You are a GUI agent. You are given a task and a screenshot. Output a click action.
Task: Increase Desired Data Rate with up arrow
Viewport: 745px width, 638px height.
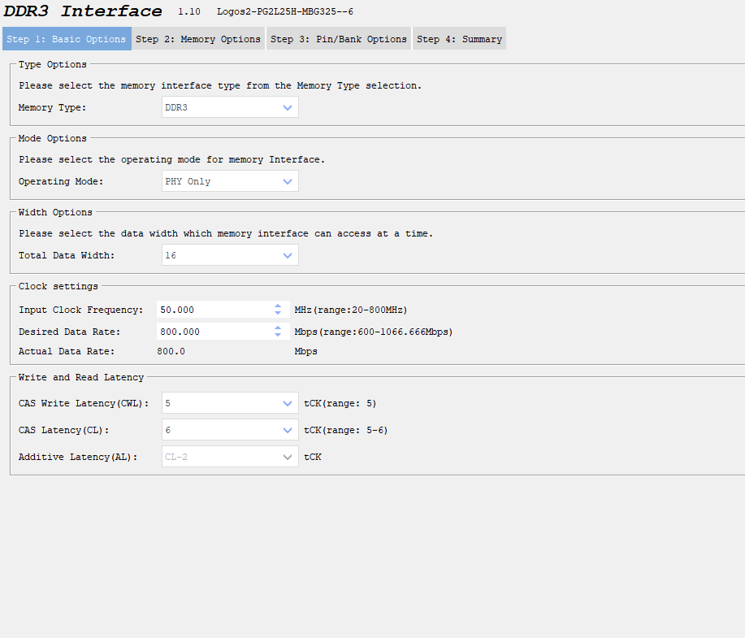278,328
